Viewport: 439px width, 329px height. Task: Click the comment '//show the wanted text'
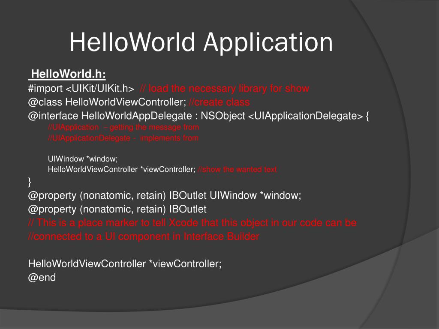pyautogui.click(x=238, y=169)
